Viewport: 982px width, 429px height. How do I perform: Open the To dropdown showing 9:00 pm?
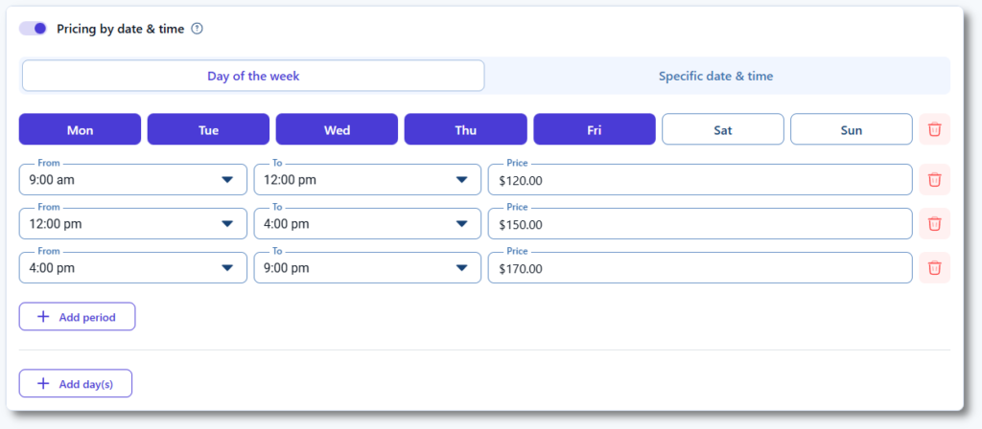tap(366, 268)
